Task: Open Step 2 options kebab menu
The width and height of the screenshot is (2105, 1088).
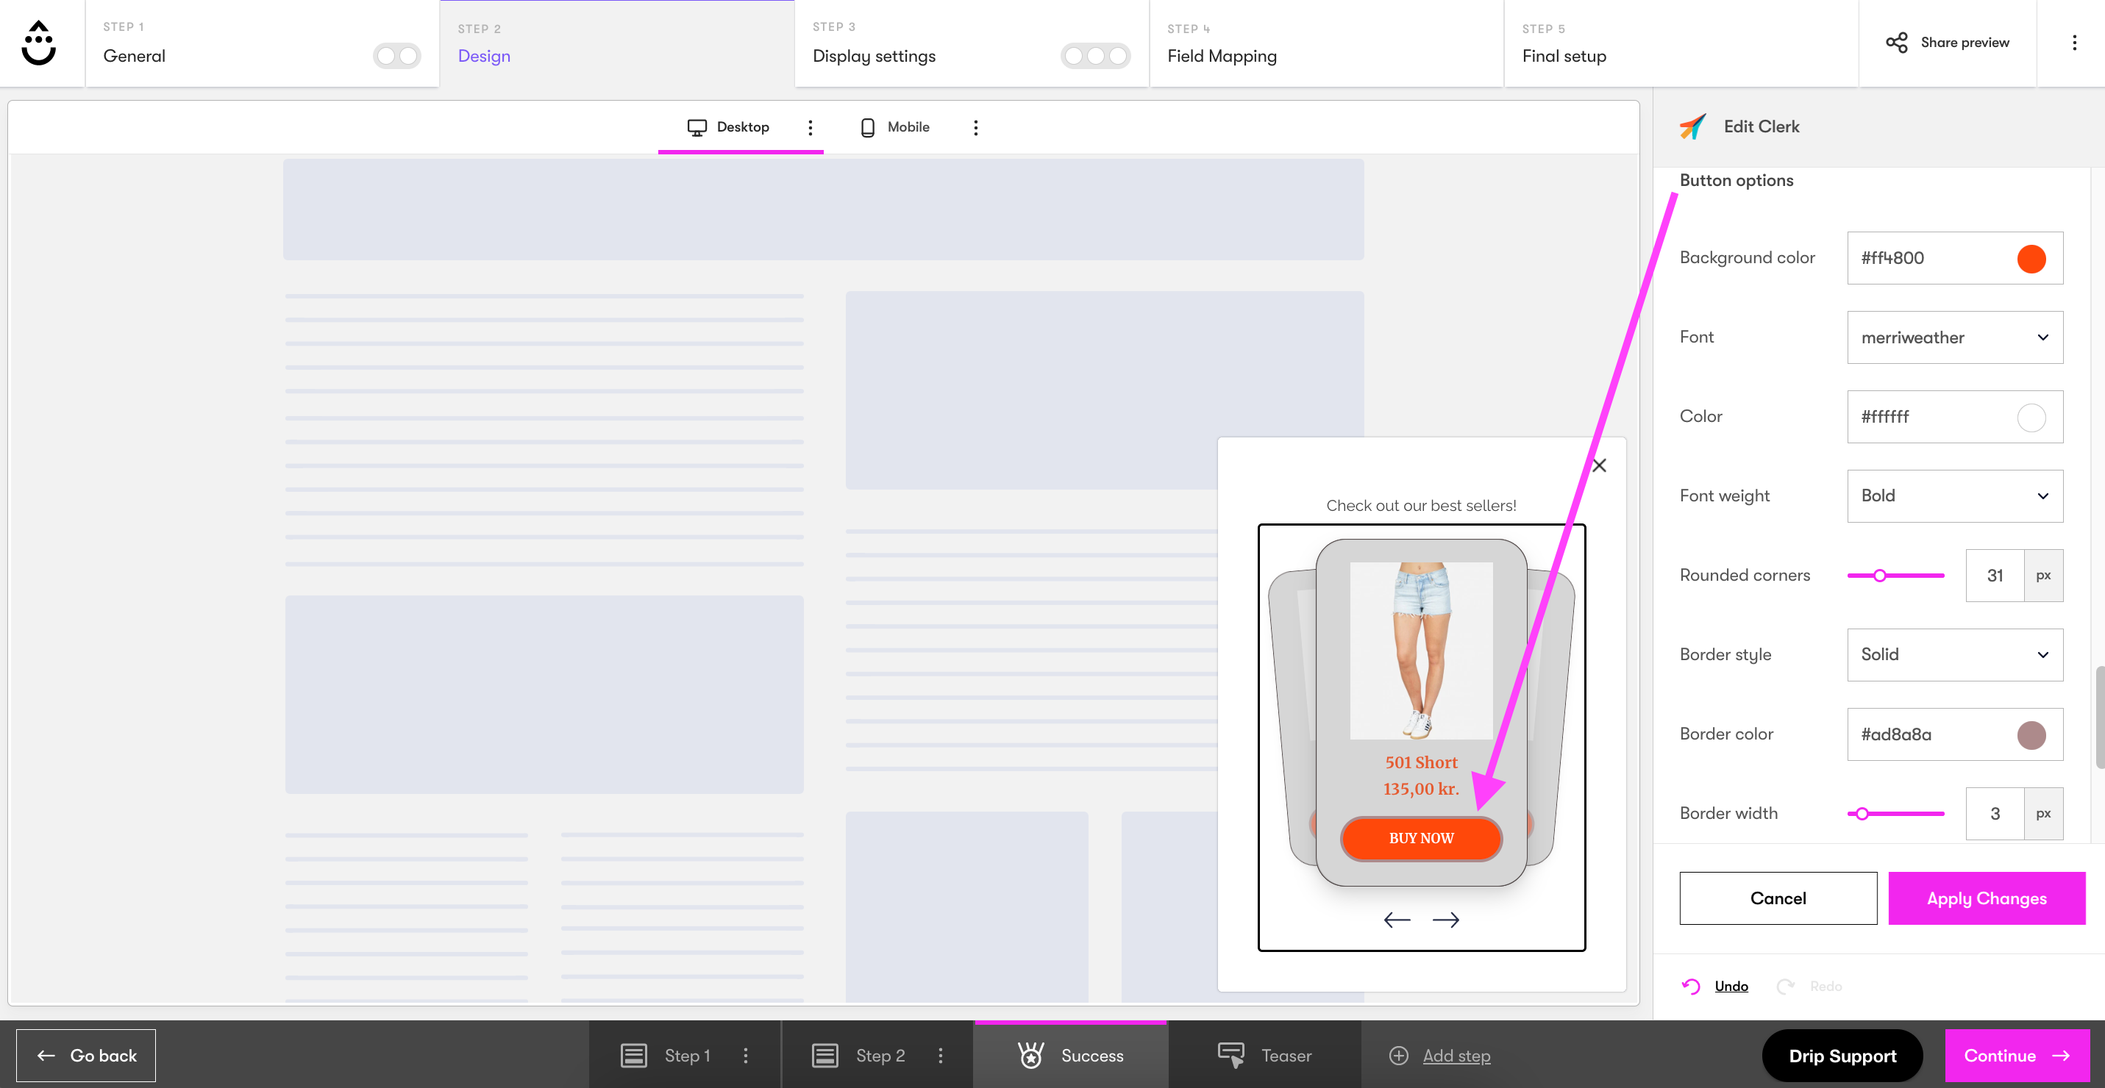Action: pyautogui.click(x=941, y=1056)
